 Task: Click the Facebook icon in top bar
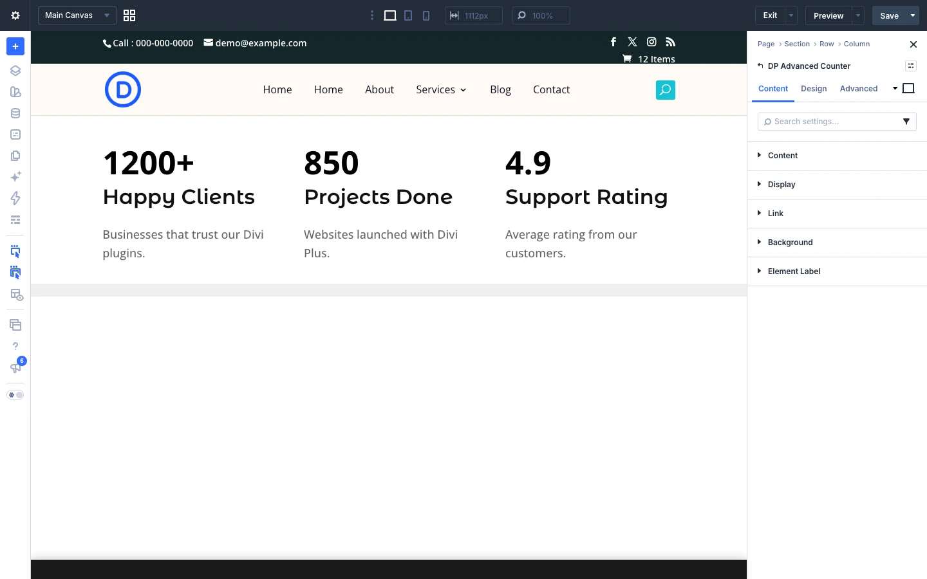(x=613, y=42)
